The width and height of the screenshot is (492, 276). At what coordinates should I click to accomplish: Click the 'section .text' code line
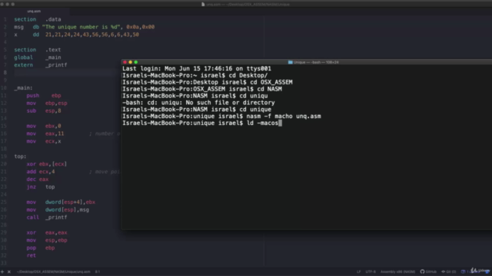(38, 50)
